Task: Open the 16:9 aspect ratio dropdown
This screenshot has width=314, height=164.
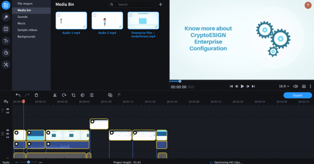Action: pos(284,86)
